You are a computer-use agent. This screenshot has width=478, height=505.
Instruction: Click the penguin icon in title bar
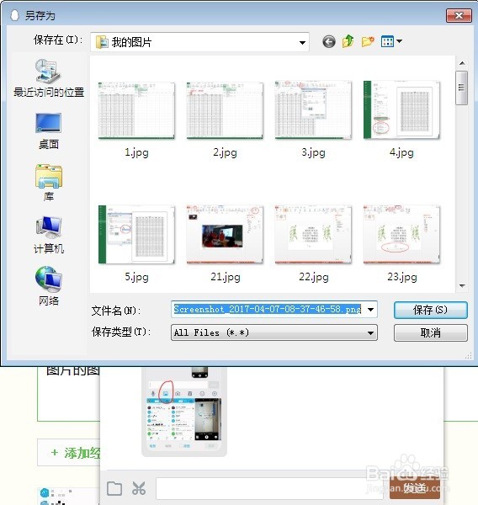coord(14,15)
